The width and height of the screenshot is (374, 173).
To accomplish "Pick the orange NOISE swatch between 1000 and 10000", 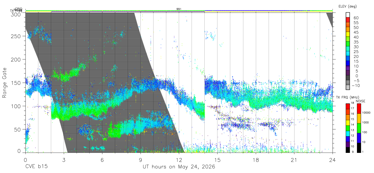I will click(x=359, y=118).
